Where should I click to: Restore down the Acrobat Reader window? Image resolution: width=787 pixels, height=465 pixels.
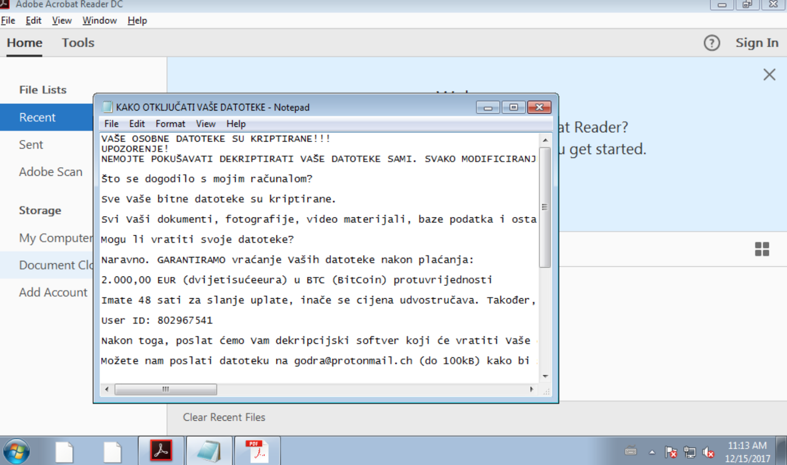[748, 4]
